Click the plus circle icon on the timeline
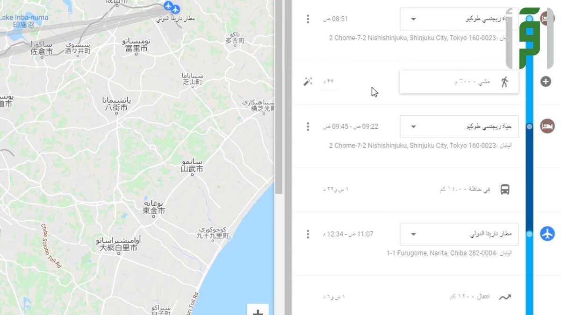 coord(546,82)
